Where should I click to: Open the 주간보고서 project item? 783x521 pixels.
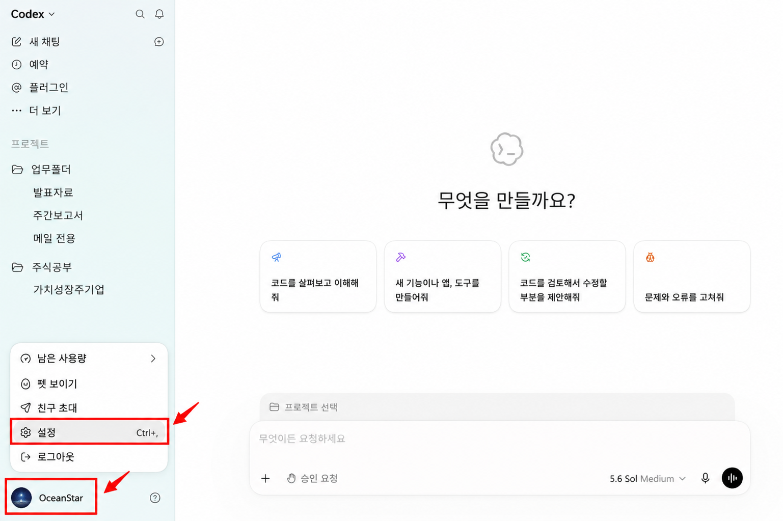(58, 215)
